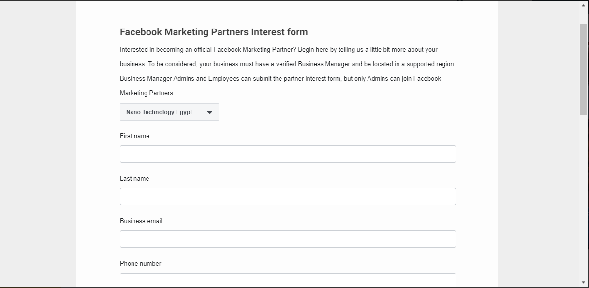Click the Facebook Marketing Partners Interest form heading

(214, 32)
